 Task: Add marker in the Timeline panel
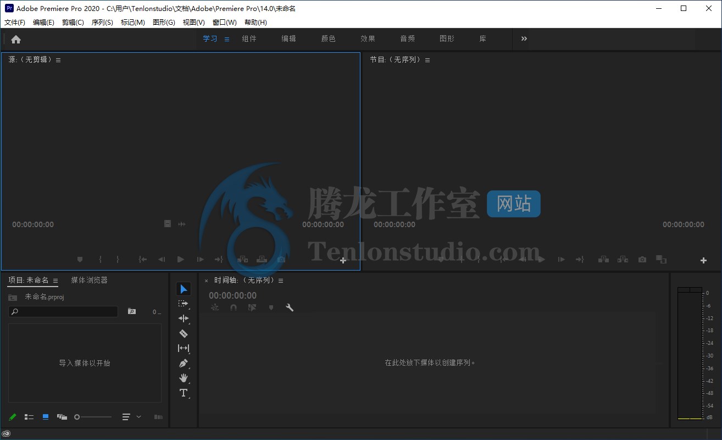271,307
